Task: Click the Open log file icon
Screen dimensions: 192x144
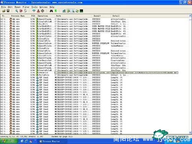Action: (x=4, y=11)
